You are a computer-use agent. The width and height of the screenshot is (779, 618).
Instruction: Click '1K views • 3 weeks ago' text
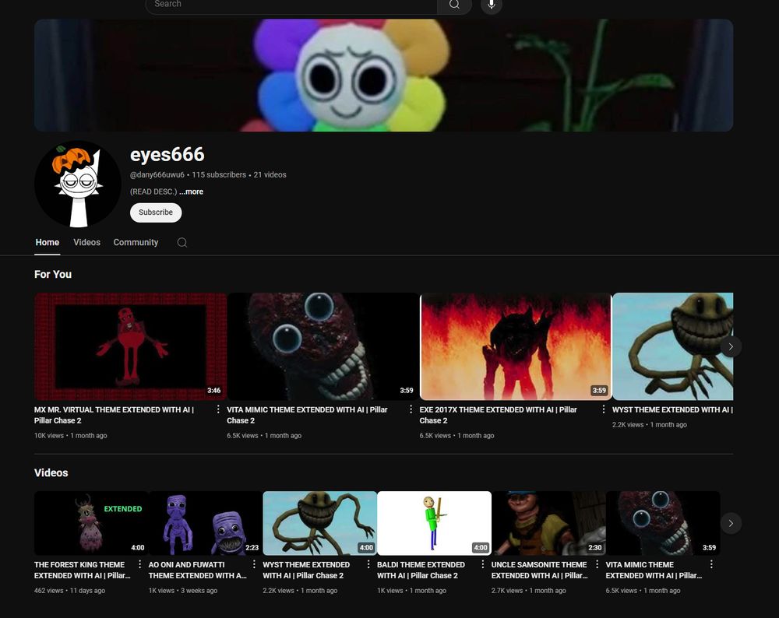point(183,590)
